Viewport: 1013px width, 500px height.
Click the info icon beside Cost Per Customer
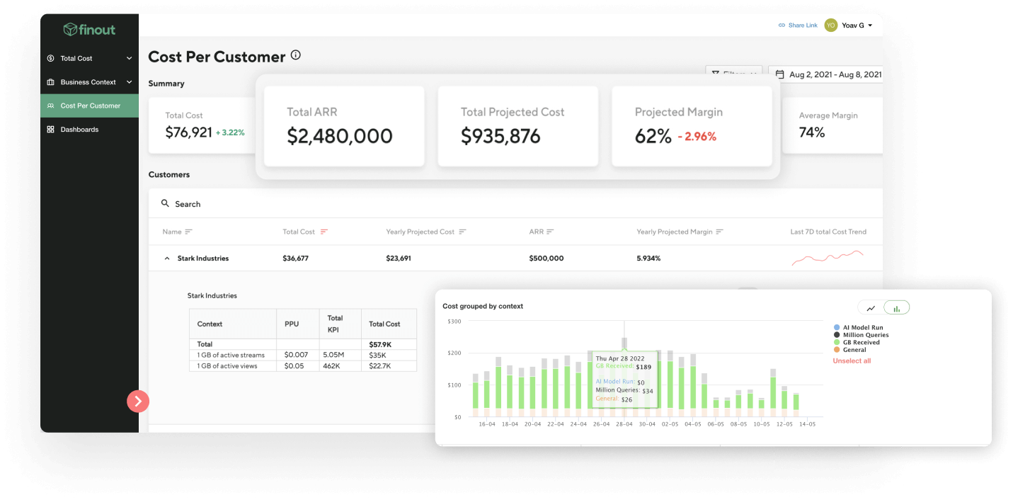point(295,54)
